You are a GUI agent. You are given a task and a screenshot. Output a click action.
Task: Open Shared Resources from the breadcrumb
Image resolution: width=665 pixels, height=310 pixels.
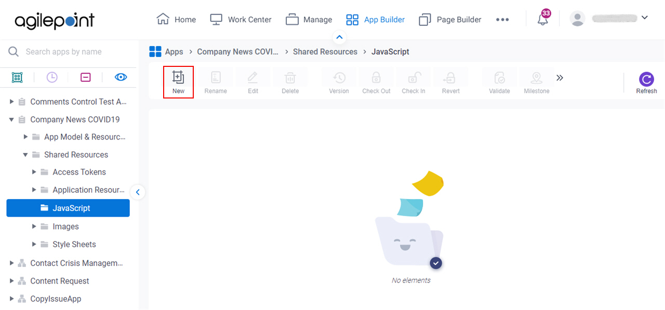pos(325,51)
